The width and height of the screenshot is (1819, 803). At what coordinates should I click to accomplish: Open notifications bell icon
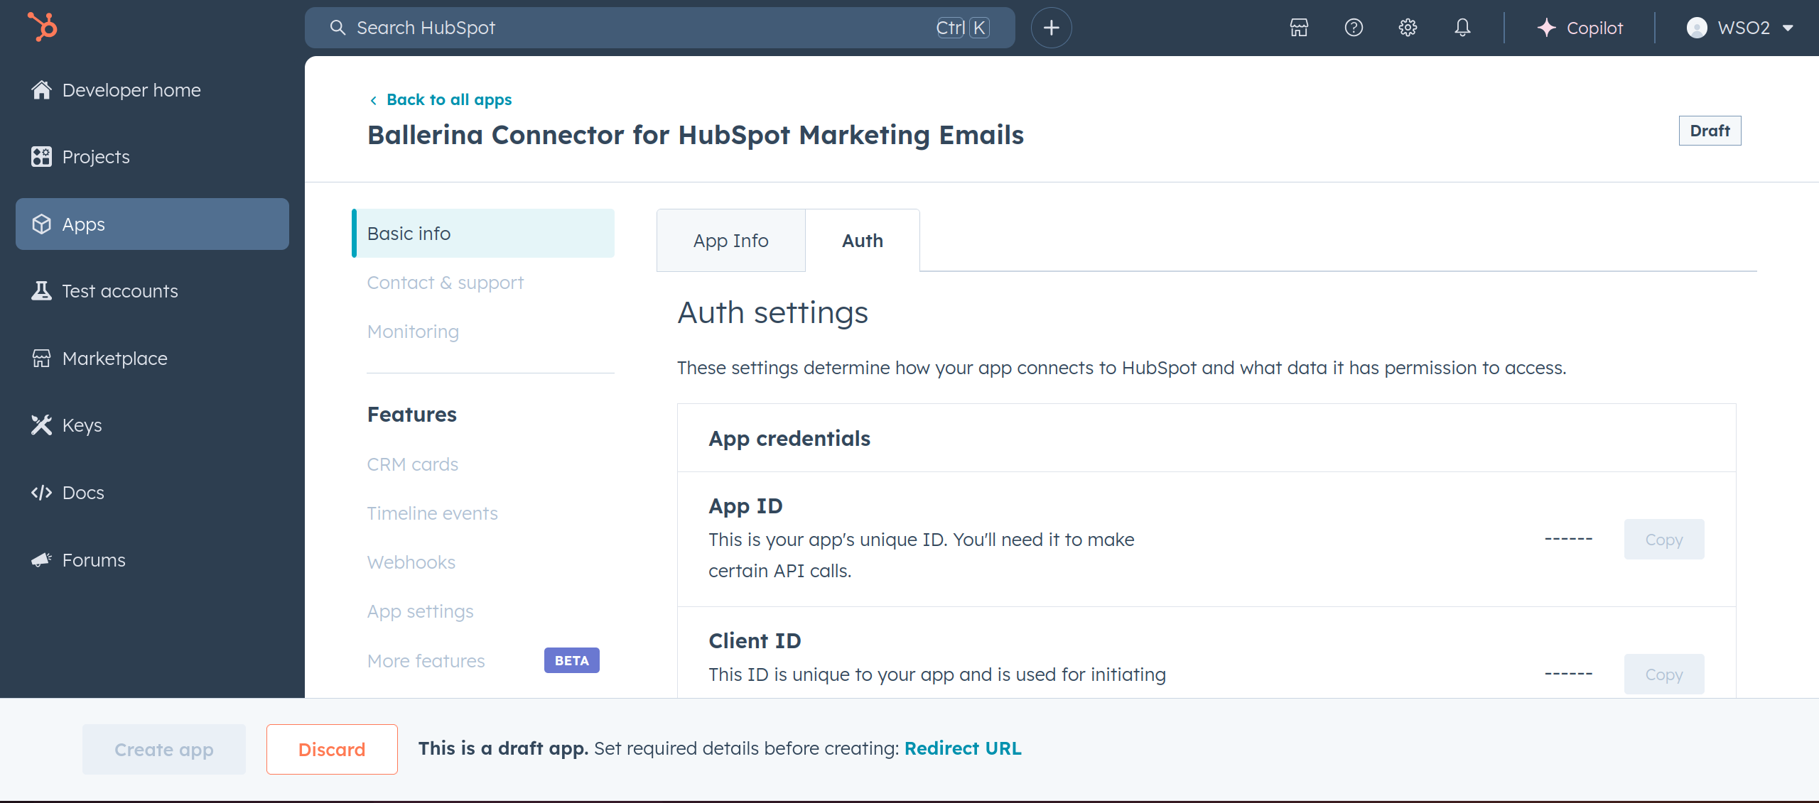[1462, 28]
